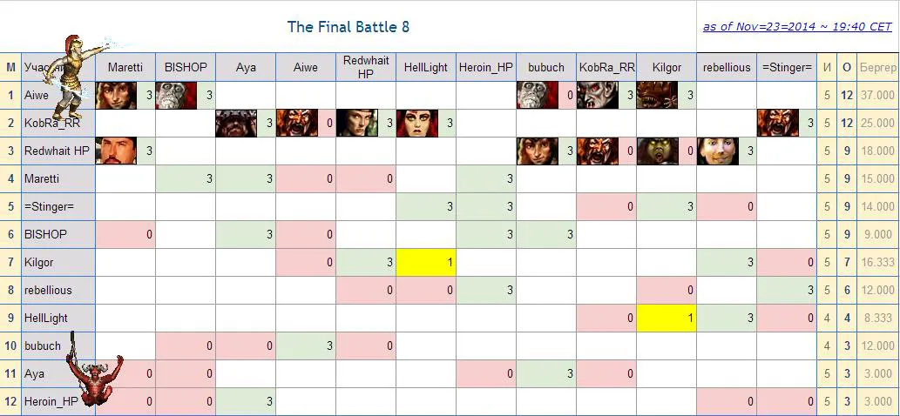Click the yellow cell in Kilgor's HellLight column

(x=426, y=263)
